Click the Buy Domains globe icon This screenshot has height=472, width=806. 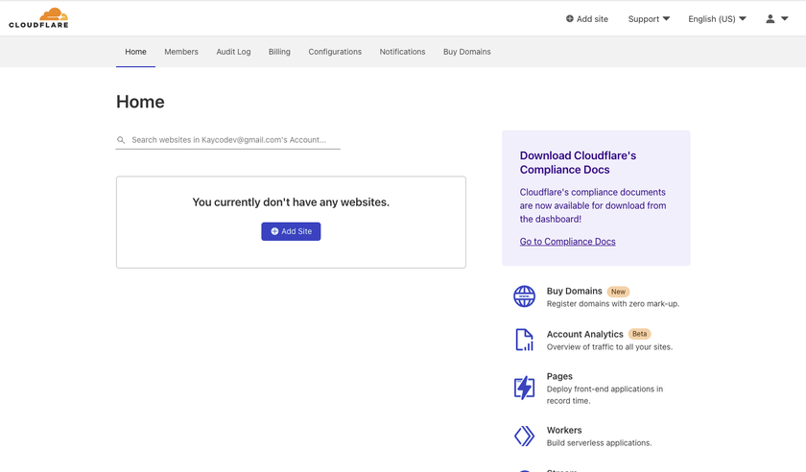(524, 296)
